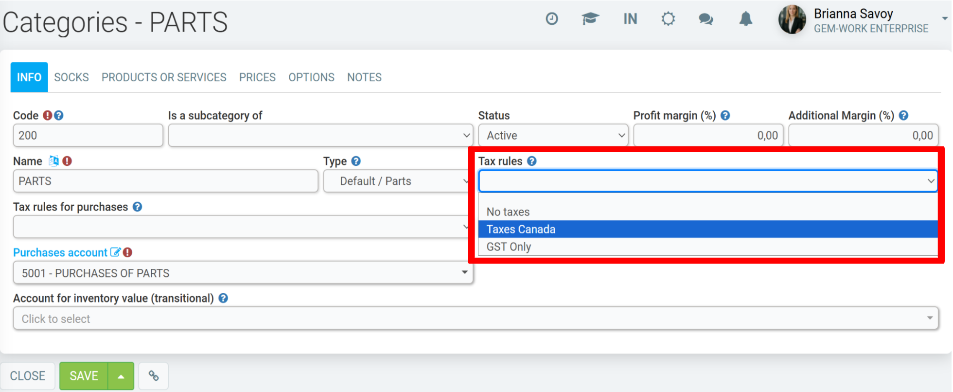This screenshot has height=392, width=953.
Task: Select Taxes Canada option
Action: click(708, 229)
